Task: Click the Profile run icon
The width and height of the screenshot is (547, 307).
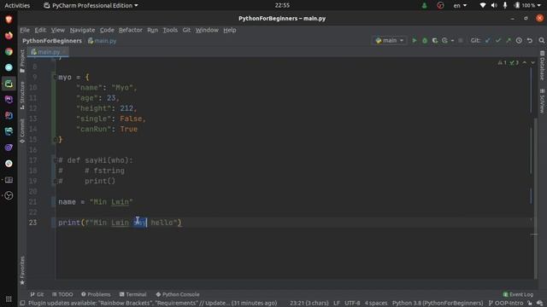Action: tap(444, 41)
